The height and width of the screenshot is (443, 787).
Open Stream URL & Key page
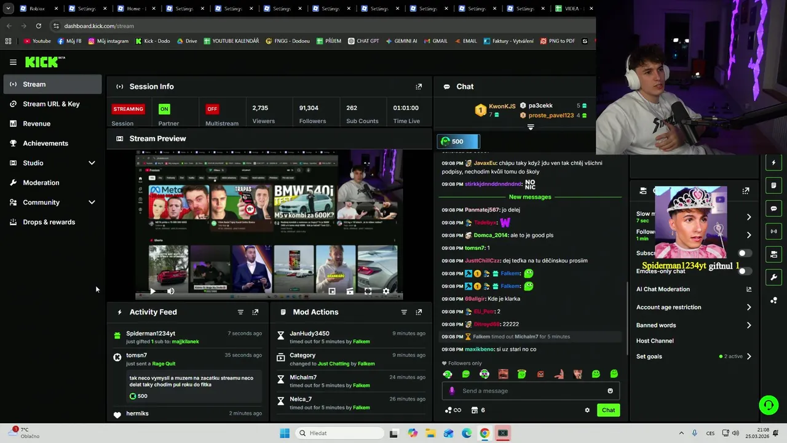click(52, 104)
